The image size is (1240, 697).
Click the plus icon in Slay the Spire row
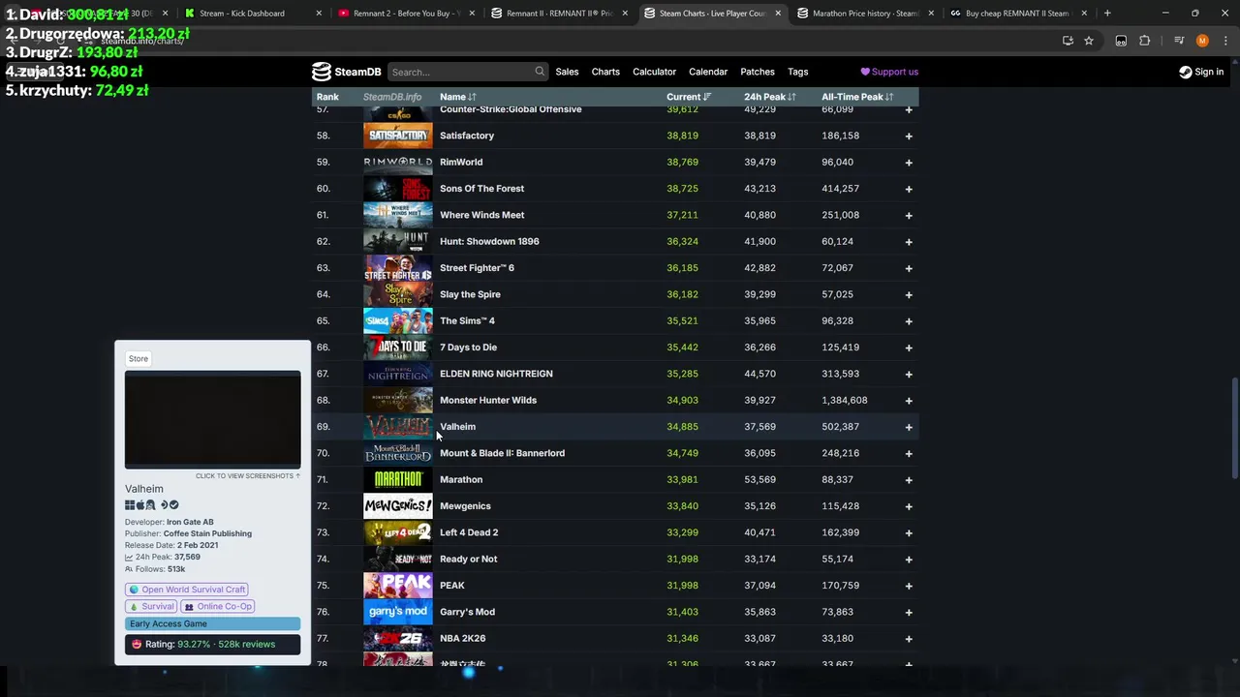click(909, 294)
